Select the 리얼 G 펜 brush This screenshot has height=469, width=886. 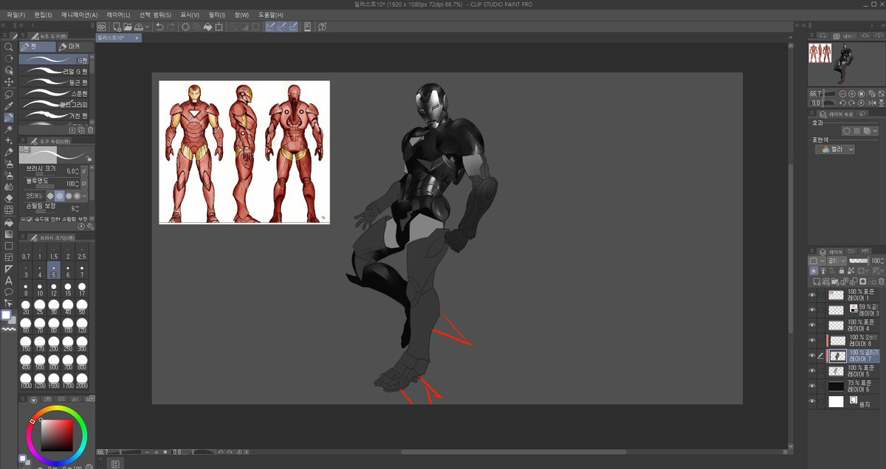click(53, 72)
